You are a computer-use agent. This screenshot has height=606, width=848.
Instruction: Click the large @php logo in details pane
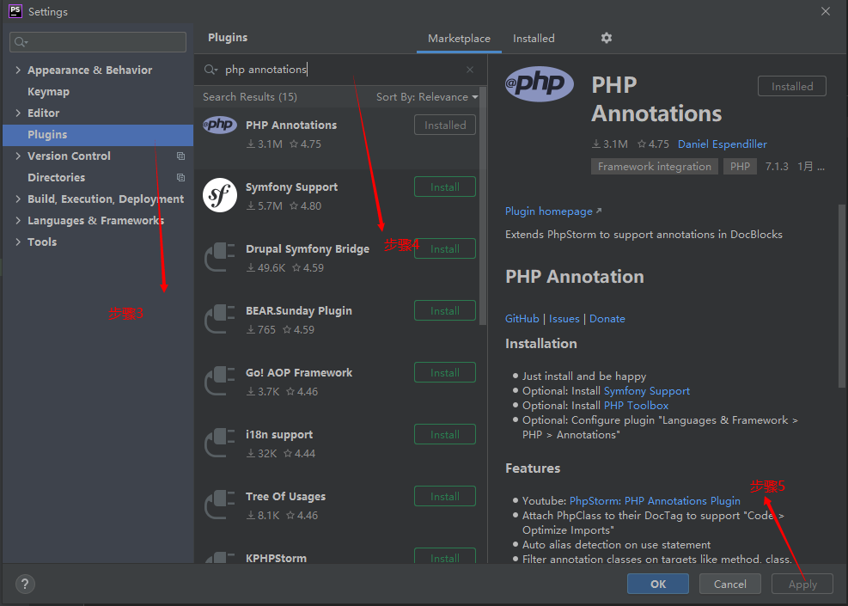pos(539,85)
